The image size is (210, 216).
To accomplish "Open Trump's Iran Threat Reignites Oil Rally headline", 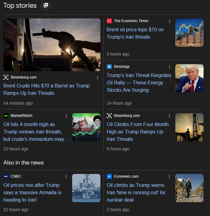I will [139, 83].
